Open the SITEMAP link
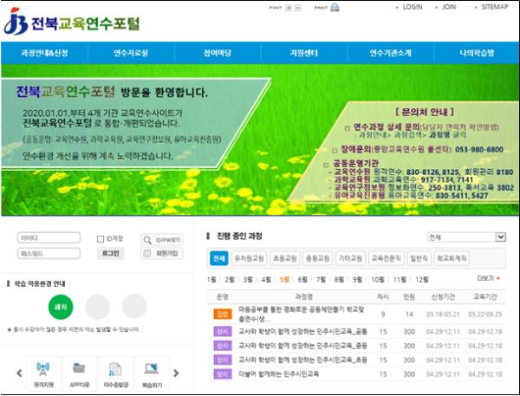Screen dimensions: 520x396 [494, 7]
